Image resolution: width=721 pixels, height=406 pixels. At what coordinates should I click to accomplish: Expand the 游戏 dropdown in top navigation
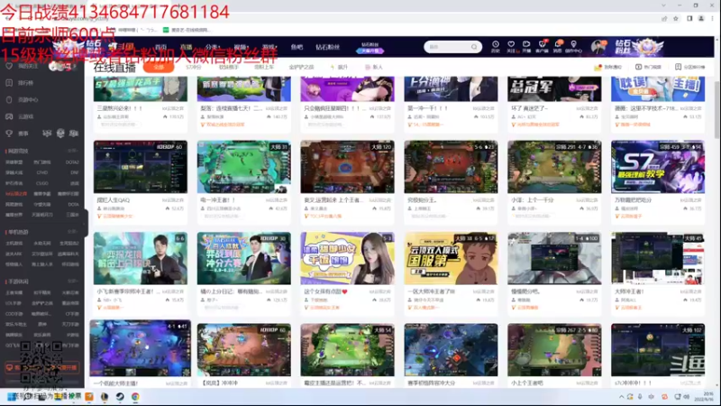tap(269, 47)
